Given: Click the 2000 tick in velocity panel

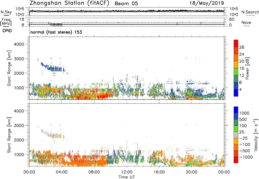Looking at the screenshot, I should [x=19, y=140].
